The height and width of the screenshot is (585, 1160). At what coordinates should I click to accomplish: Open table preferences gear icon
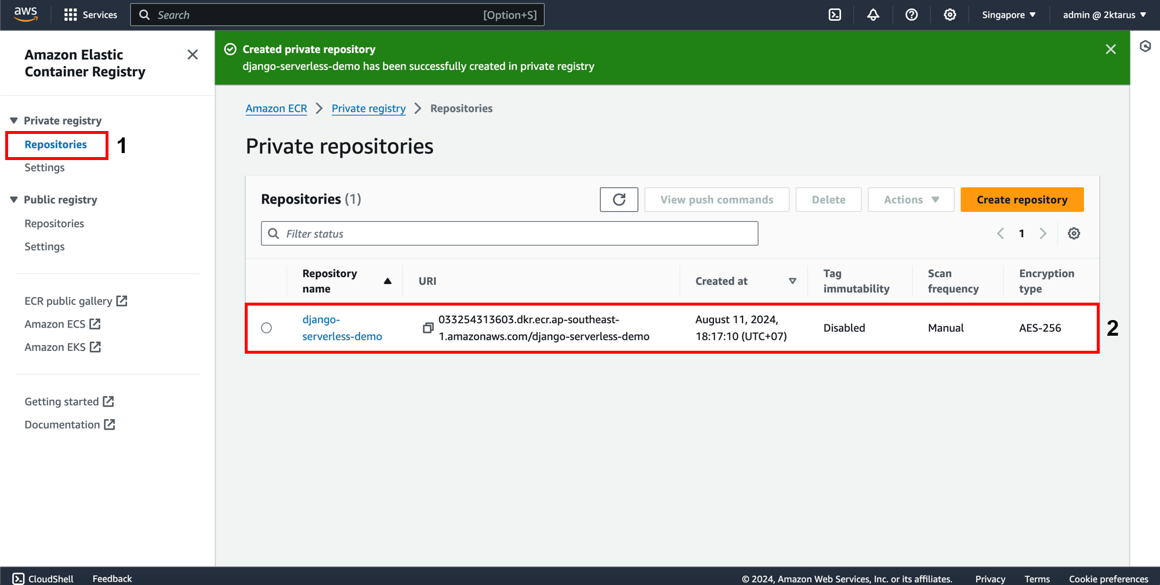pos(1074,234)
